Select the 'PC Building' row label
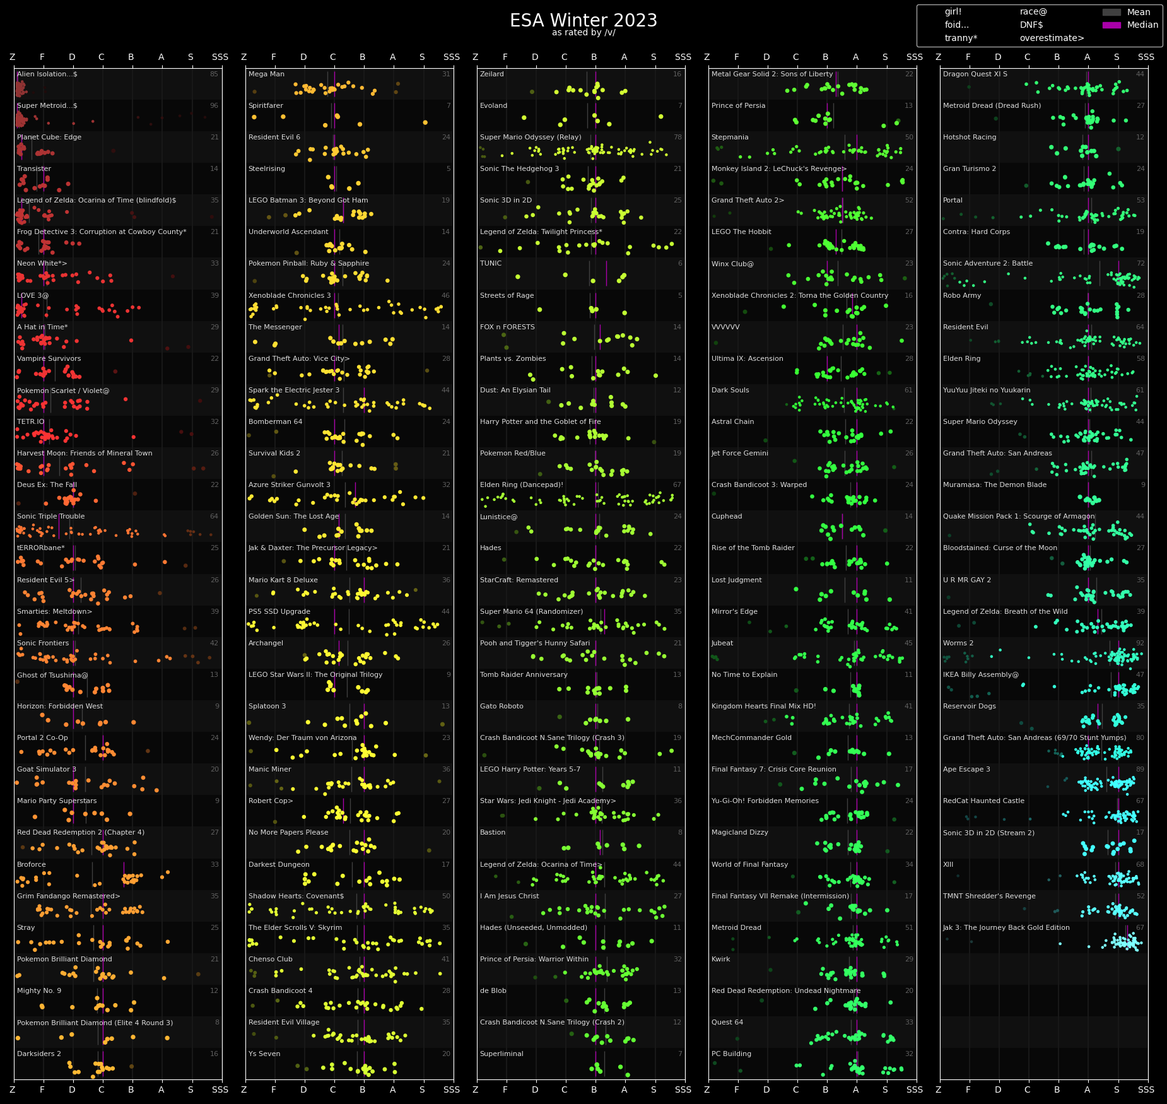 click(730, 1054)
